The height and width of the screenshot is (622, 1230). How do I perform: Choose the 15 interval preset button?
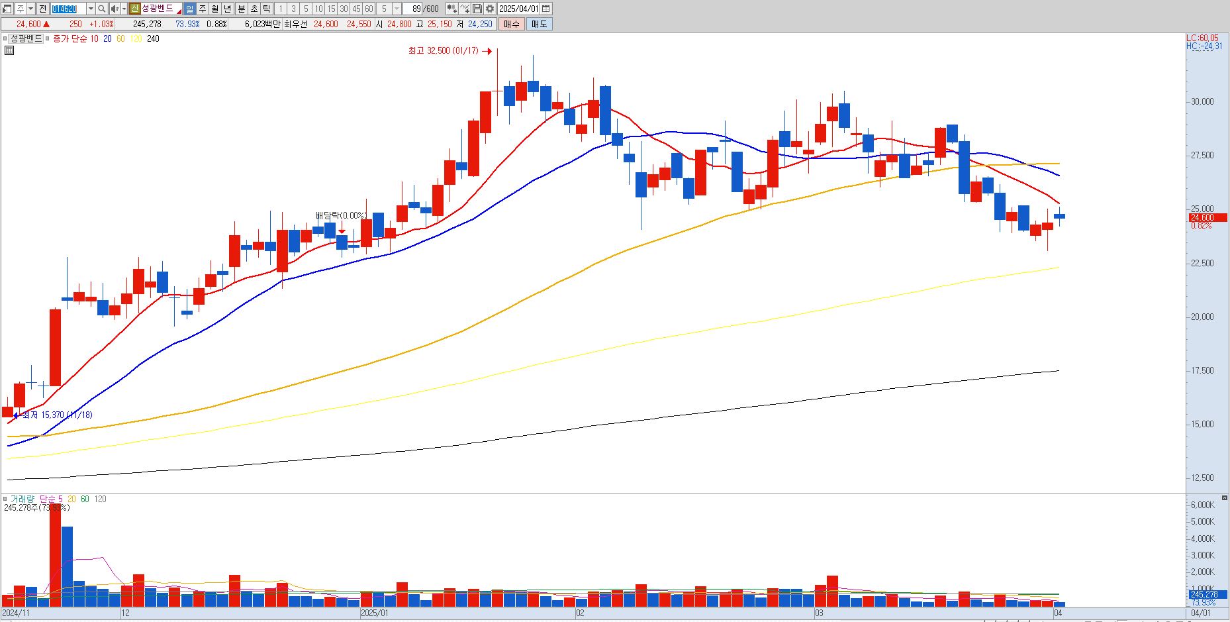pyautogui.click(x=331, y=9)
